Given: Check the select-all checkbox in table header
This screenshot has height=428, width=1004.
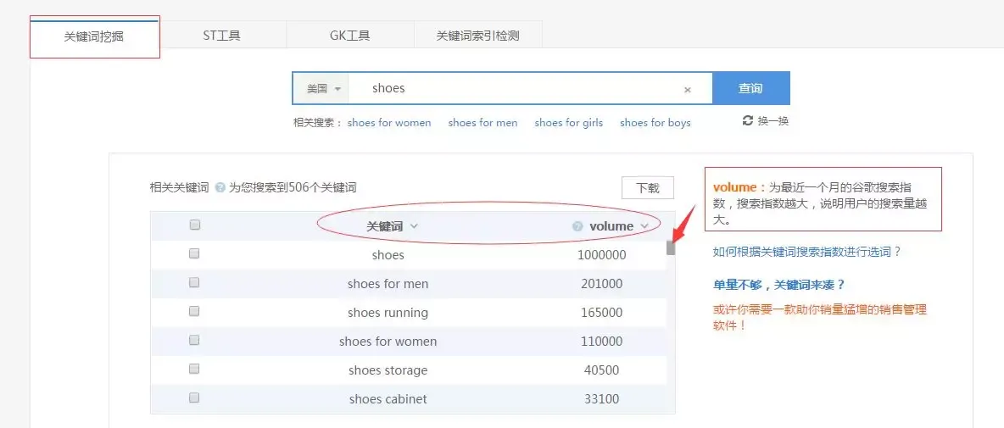Looking at the screenshot, I should (195, 225).
